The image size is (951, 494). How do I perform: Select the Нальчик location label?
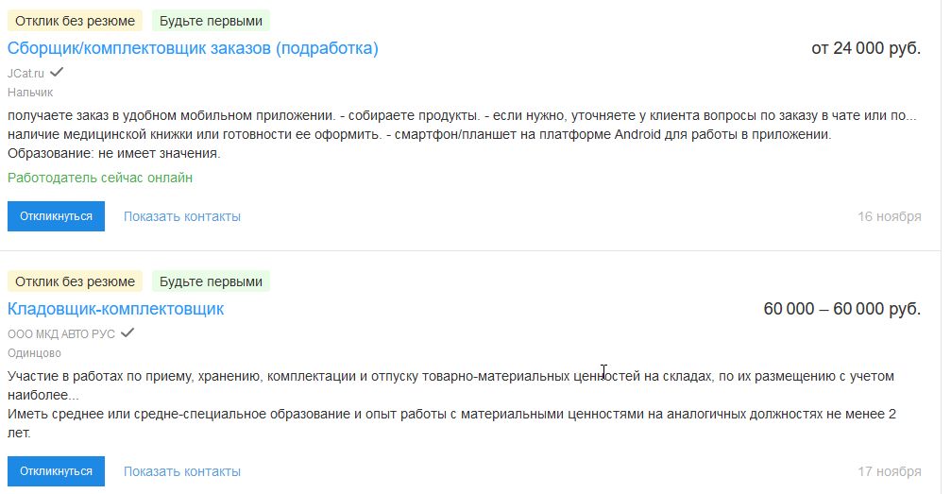[30, 93]
